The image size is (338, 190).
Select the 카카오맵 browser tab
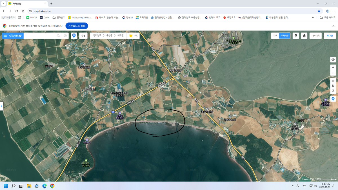(25, 3)
